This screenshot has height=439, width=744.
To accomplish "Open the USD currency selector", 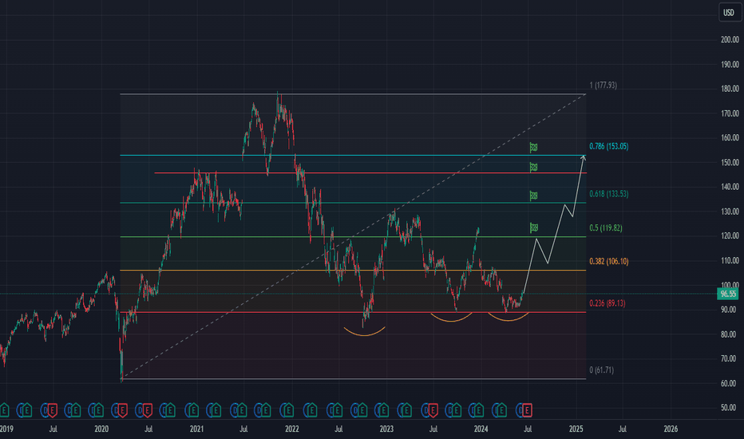I will [x=728, y=12].
